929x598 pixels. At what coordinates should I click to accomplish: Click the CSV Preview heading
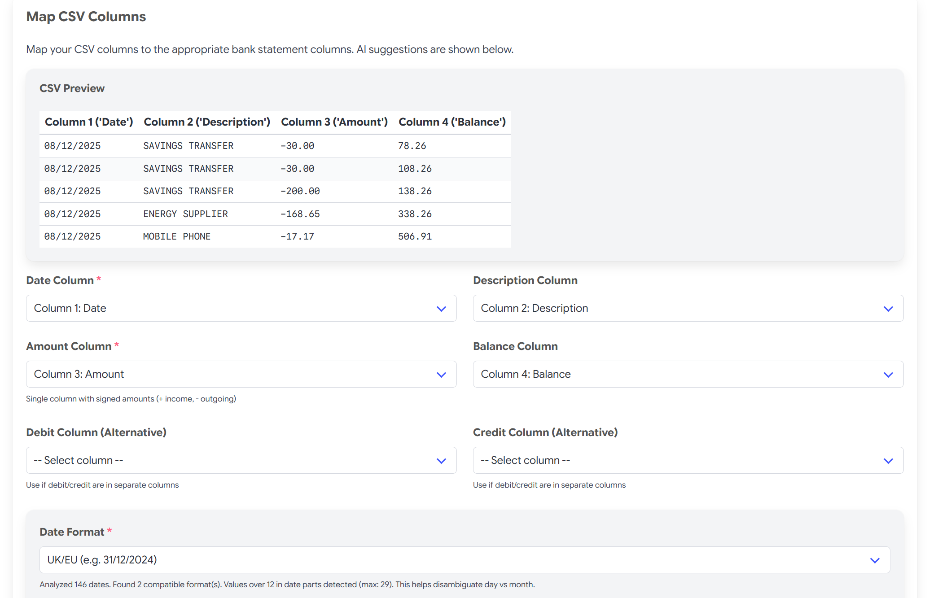click(x=72, y=88)
